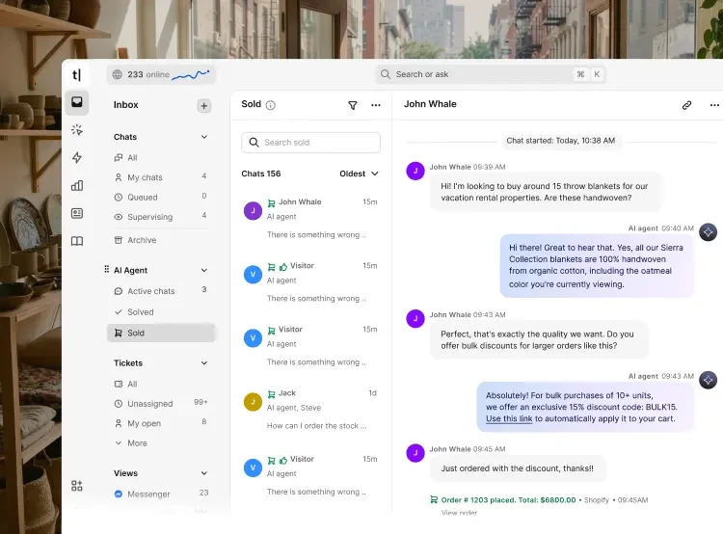Click the cart icon beside Order # 1203 placed
723x534 pixels.
point(434,499)
